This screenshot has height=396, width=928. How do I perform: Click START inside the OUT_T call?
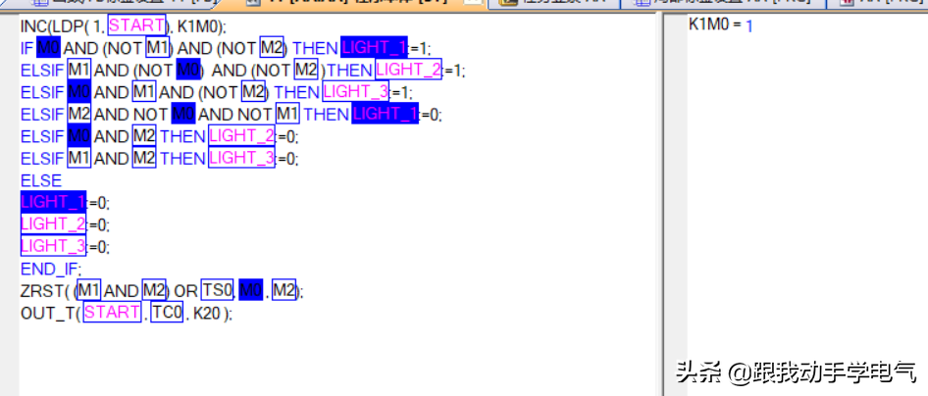[113, 314]
